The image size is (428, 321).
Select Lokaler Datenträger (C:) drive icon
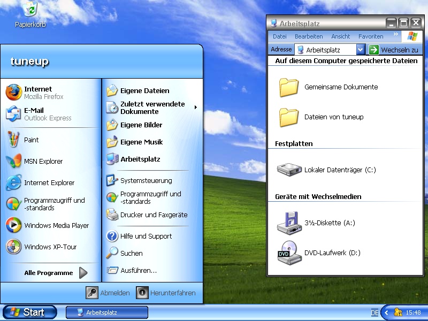(289, 170)
